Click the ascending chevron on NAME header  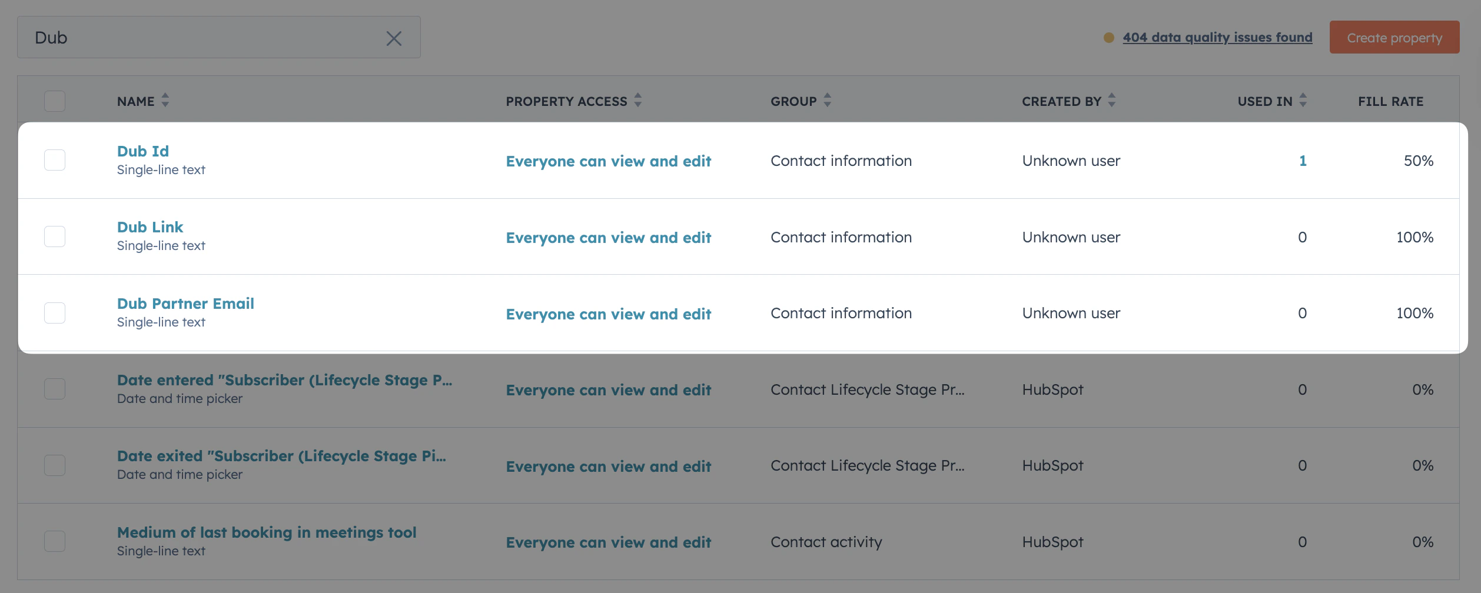[x=164, y=96]
